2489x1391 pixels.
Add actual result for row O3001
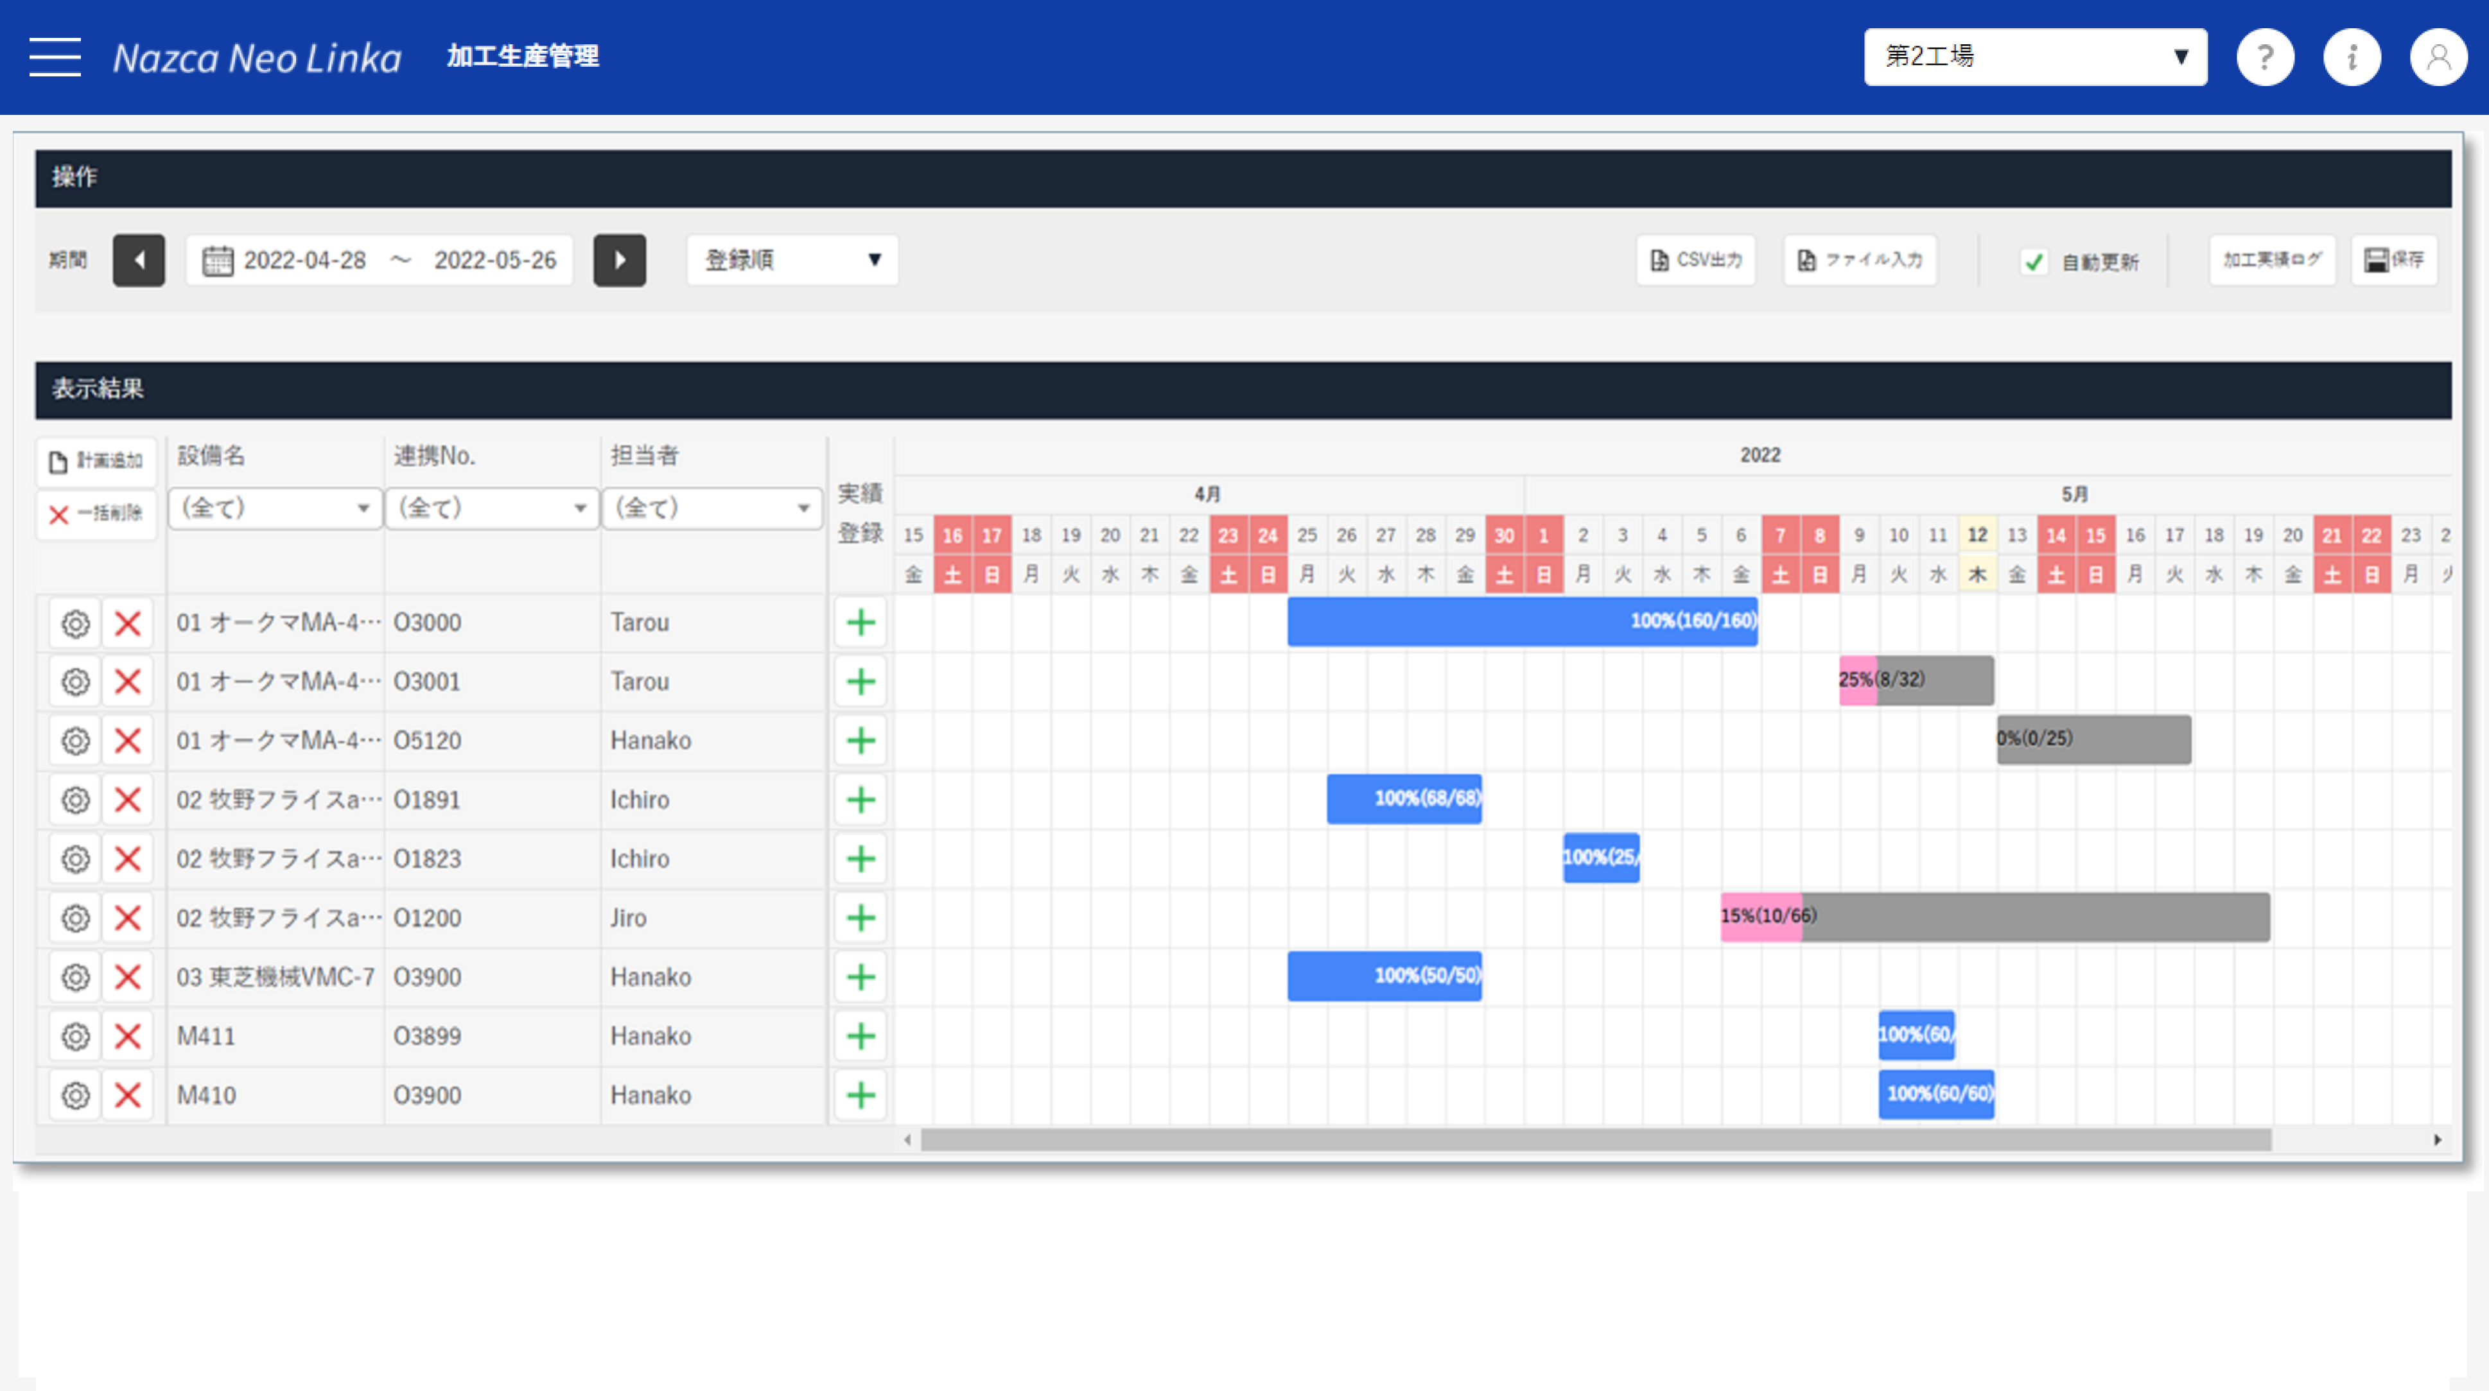[860, 682]
